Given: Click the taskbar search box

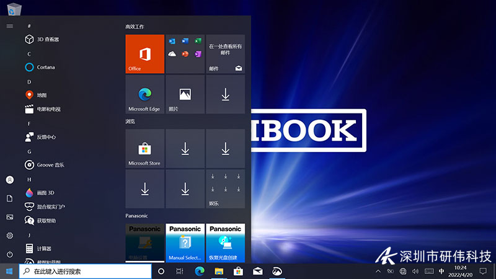Looking at the screenshot, I should pyautogui.click(x=86, y=272).
